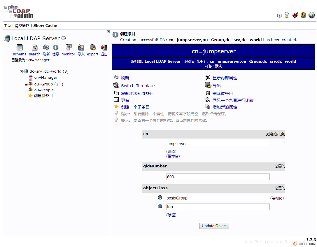The width and height of the screenshot is (317, 247).
Task: Click the gidNumber attribute name
Action: click(x=155, y=166)
